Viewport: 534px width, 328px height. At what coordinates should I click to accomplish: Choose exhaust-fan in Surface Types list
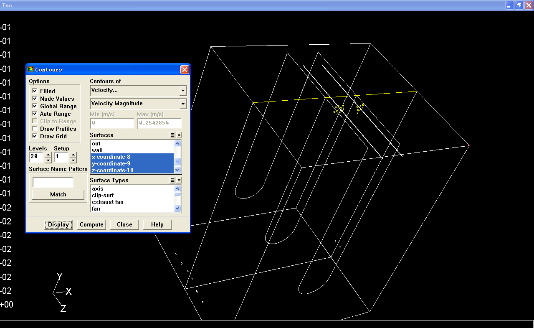tap(107, 202)
